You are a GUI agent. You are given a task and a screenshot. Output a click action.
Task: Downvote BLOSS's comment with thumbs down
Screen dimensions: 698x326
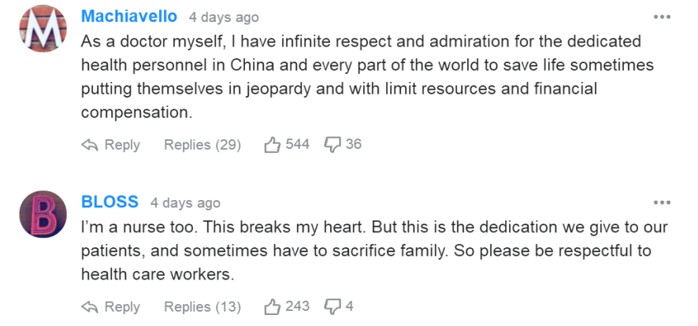(333, 307)
